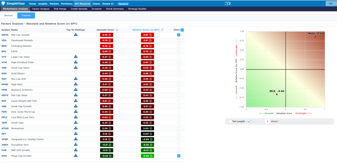Adjust the Tail Length slider handle
Screen dimensions: 337x165
pos(250,121)
